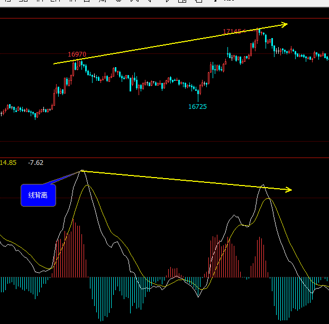The width and height of the screenshot is (329, 324).
Task: Click the small red histogram cluster in the middle
Action: click(x=173, y=273)
